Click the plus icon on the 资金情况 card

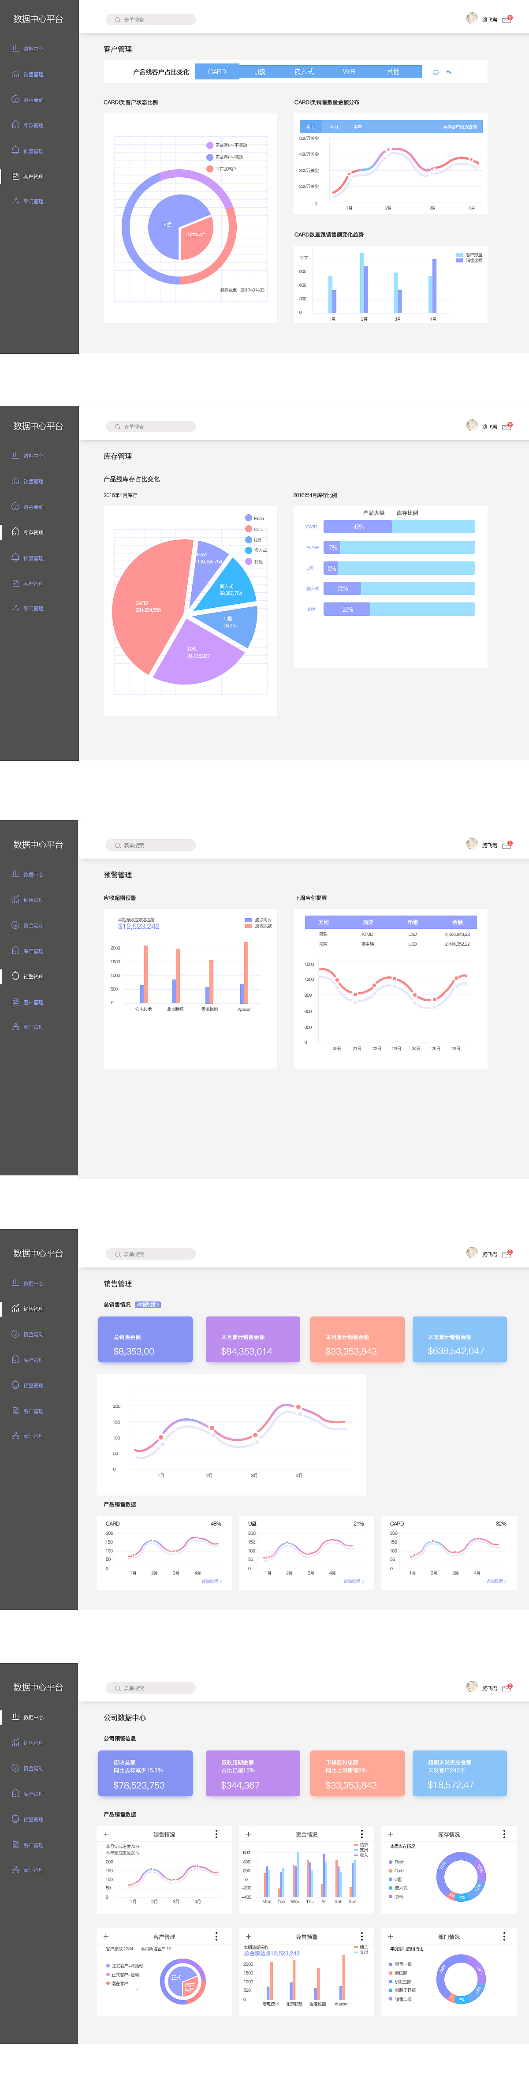point(248,1834)
